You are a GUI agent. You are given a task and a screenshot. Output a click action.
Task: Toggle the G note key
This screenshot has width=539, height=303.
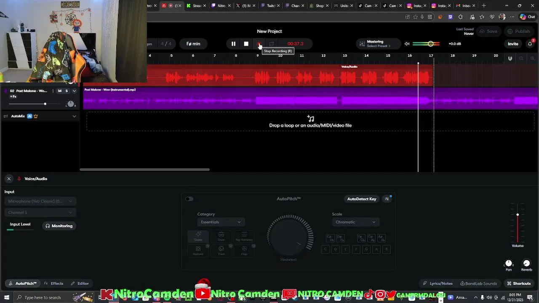[x=366, y=249]
